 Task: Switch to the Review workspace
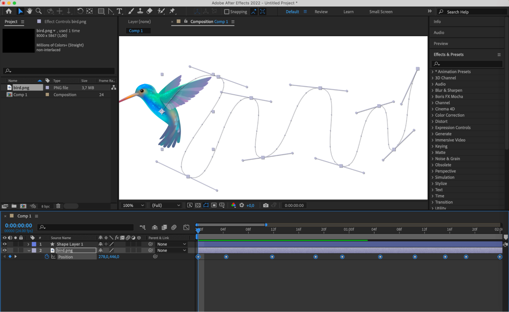point(321,12)
